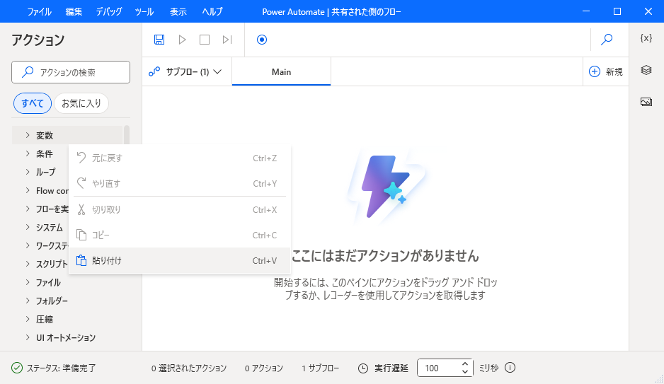This screenshot has width=664, height=384.
Task: Choose 元に戻す from the context menu
Action: [180, 158]
